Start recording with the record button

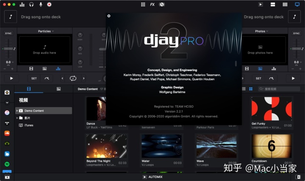click(49, 4)
